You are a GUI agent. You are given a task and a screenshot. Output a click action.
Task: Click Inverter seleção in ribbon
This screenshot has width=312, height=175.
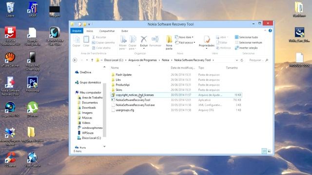pyautogui.click(x=246, y=48)
